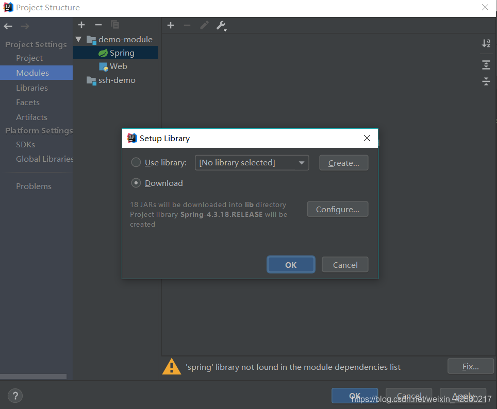Open SDKs platform settings page
497x409 pixels.
coord(25,144)
